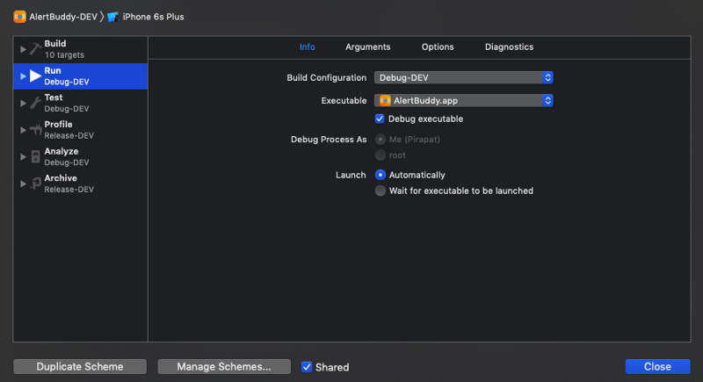Screen dimensions: 703x382
Task: Expand the Build disclosure triangle
Action: (24, 49)
